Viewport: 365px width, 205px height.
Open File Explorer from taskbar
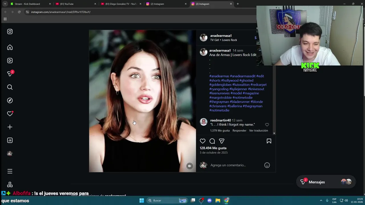218,200
